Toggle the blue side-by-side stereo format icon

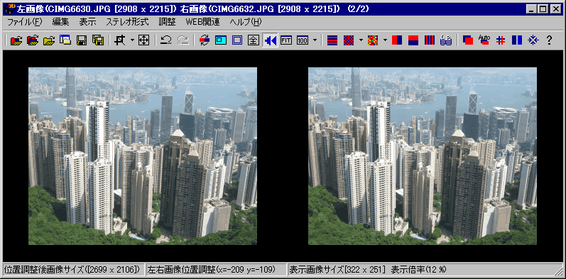516,40
